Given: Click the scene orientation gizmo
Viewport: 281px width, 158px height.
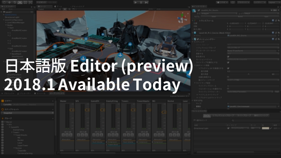Looking at the screenshot, I should tap(182, 18).
